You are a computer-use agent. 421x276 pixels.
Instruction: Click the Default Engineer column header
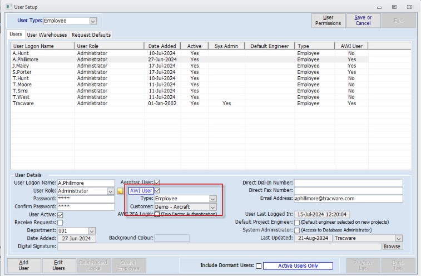(270, 46)
